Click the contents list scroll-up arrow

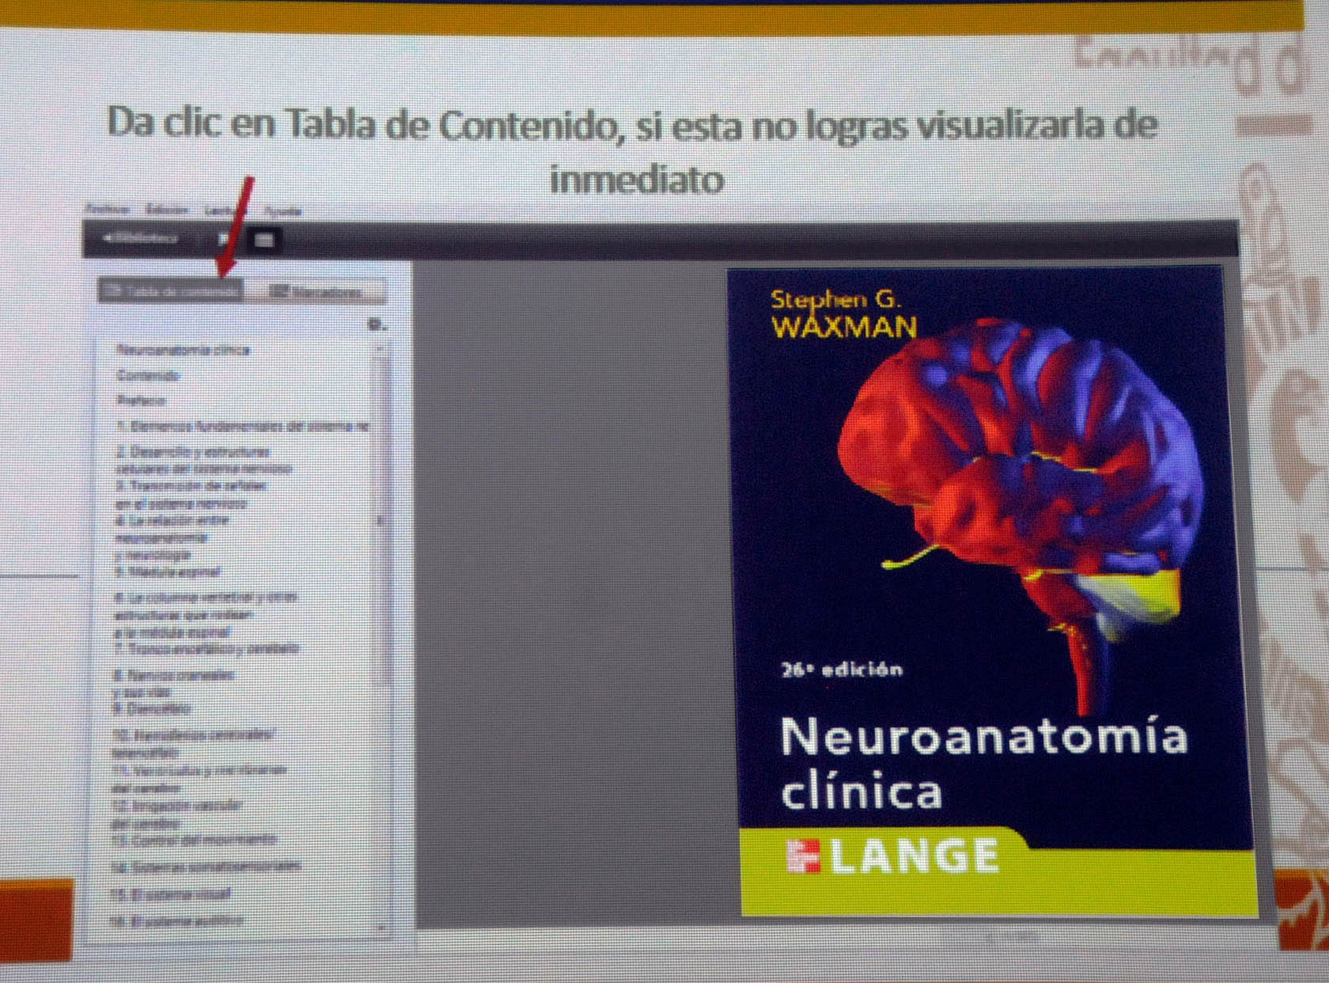pos(381,348)
